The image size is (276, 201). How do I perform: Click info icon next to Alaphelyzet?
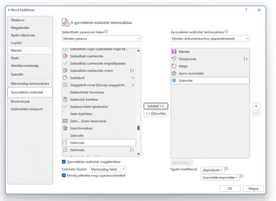click(x=227, y=169)
